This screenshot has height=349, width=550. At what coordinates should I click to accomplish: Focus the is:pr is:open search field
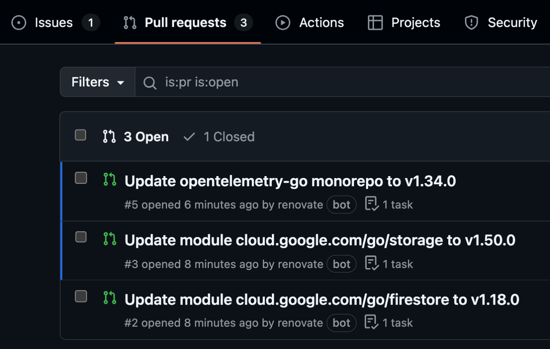pos(342,82)
